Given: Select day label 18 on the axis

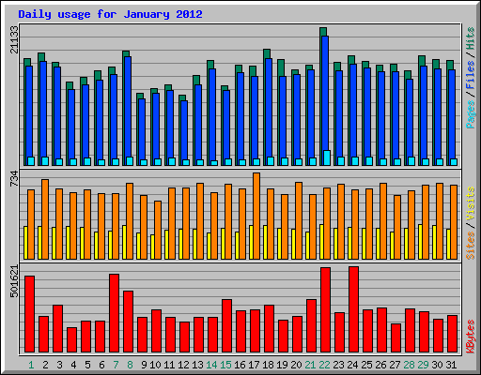Looking at the screenshot, I should point(268,365).
